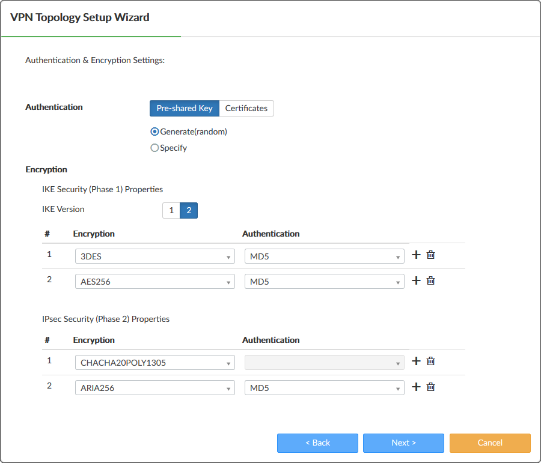
Task: Expand the CHACHA20POLY1305 encryption dropdown
Action: click(x=154, y=362)
